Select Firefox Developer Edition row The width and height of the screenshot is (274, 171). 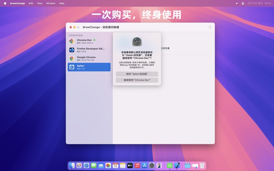click(x=89, y=50)
